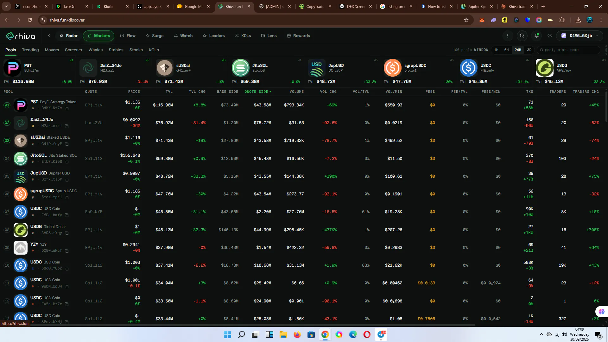Click the sUSDai token avatar in row 03
Screen dimensions: 608x342
click(21, 141)
